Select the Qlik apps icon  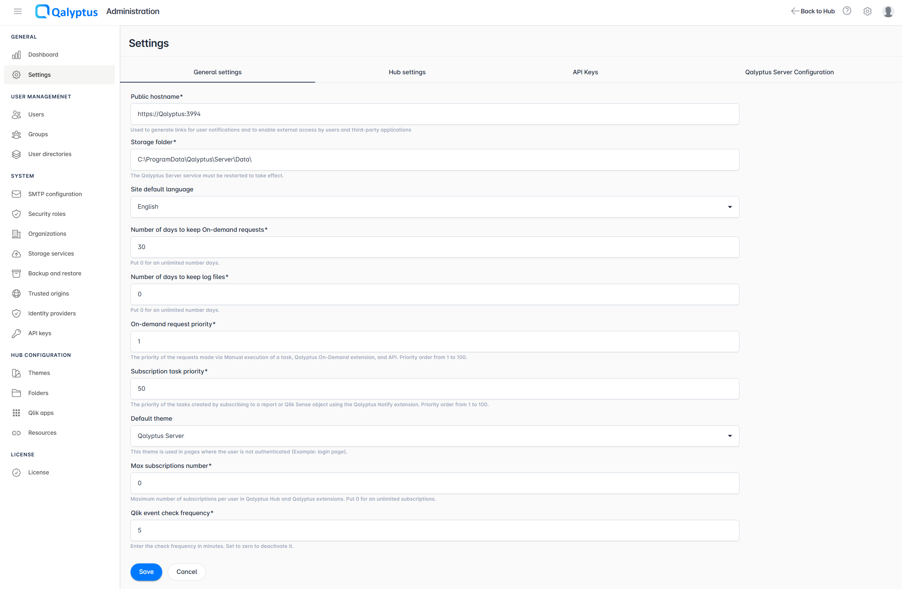tap(16, 412)
